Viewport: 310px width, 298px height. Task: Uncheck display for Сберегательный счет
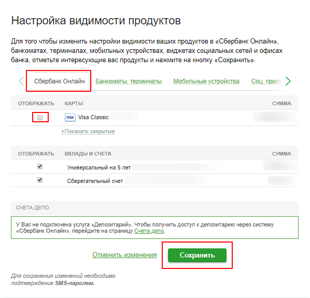point(40,180)
